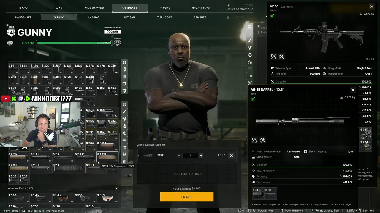Select Artisan vendor
Image resolution: width=380 pixels, height=213 pixels.
(x=129, y=17)
